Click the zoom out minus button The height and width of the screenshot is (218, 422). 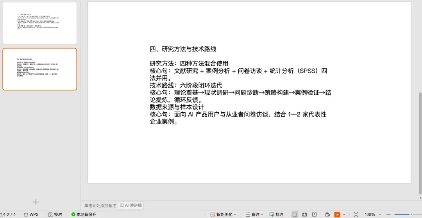click(x=388, y=214)
